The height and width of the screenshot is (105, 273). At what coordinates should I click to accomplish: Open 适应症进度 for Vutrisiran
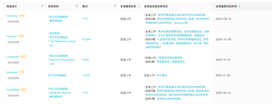point(13,21)
